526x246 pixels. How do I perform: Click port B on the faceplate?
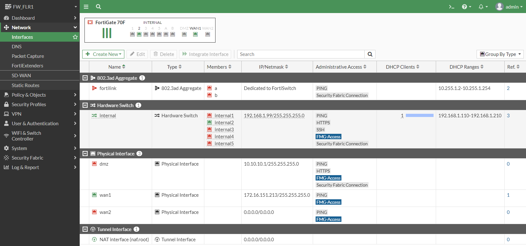(x=172, y=34)
